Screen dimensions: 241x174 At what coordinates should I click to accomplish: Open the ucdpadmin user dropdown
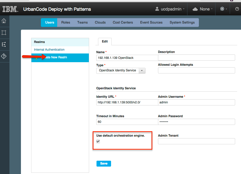170,9
